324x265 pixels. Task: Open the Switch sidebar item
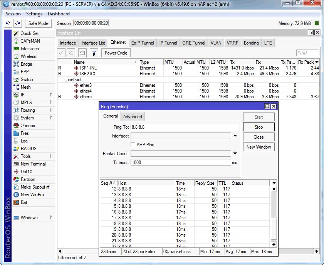coord(27,79)
